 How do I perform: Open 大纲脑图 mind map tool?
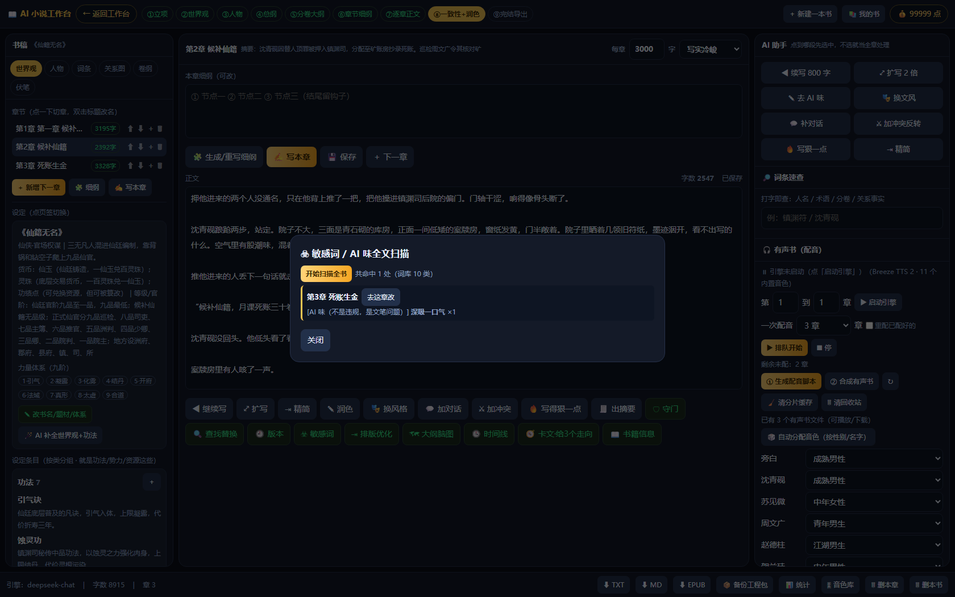click(432, 434)
